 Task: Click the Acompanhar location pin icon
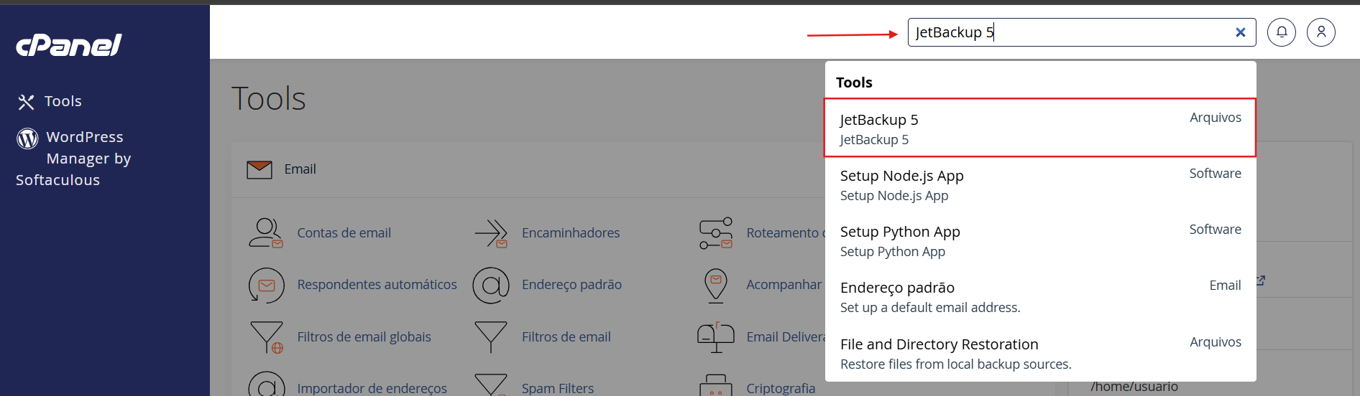716,285
